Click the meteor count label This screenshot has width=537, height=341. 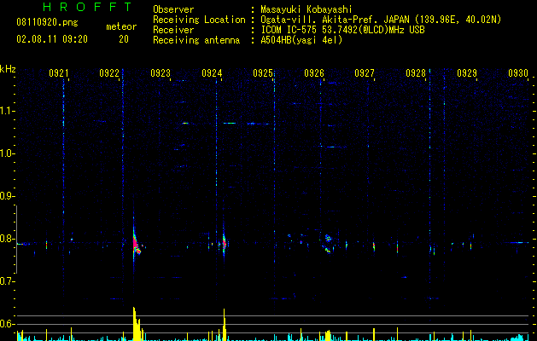tap(121, 26)
